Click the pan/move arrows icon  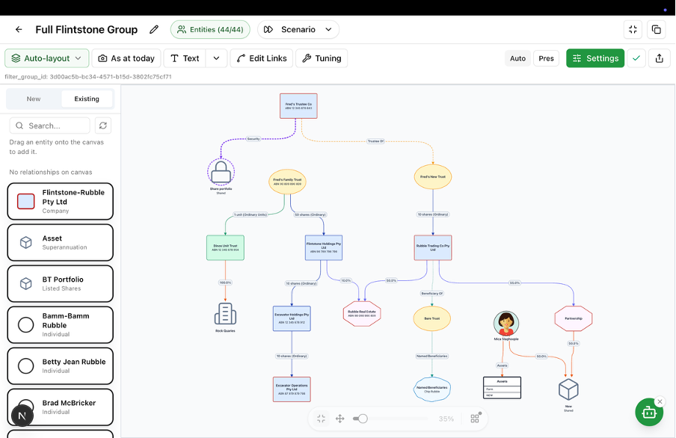340,419
